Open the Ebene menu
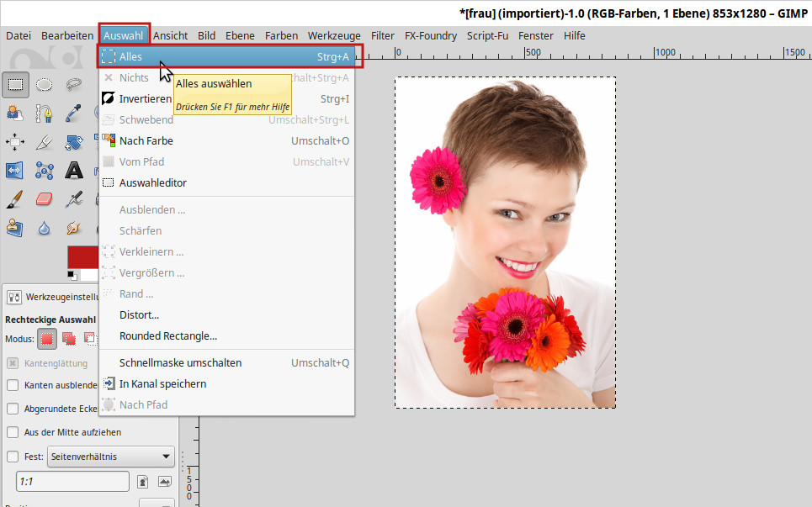812x507 pixels. click(x=240, y=35)
